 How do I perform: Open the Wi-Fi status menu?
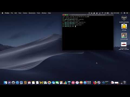[x=102, y=13]
